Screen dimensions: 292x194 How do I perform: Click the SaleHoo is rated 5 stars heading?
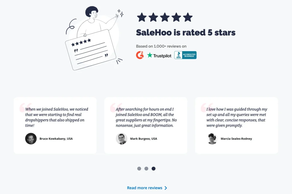186,33
